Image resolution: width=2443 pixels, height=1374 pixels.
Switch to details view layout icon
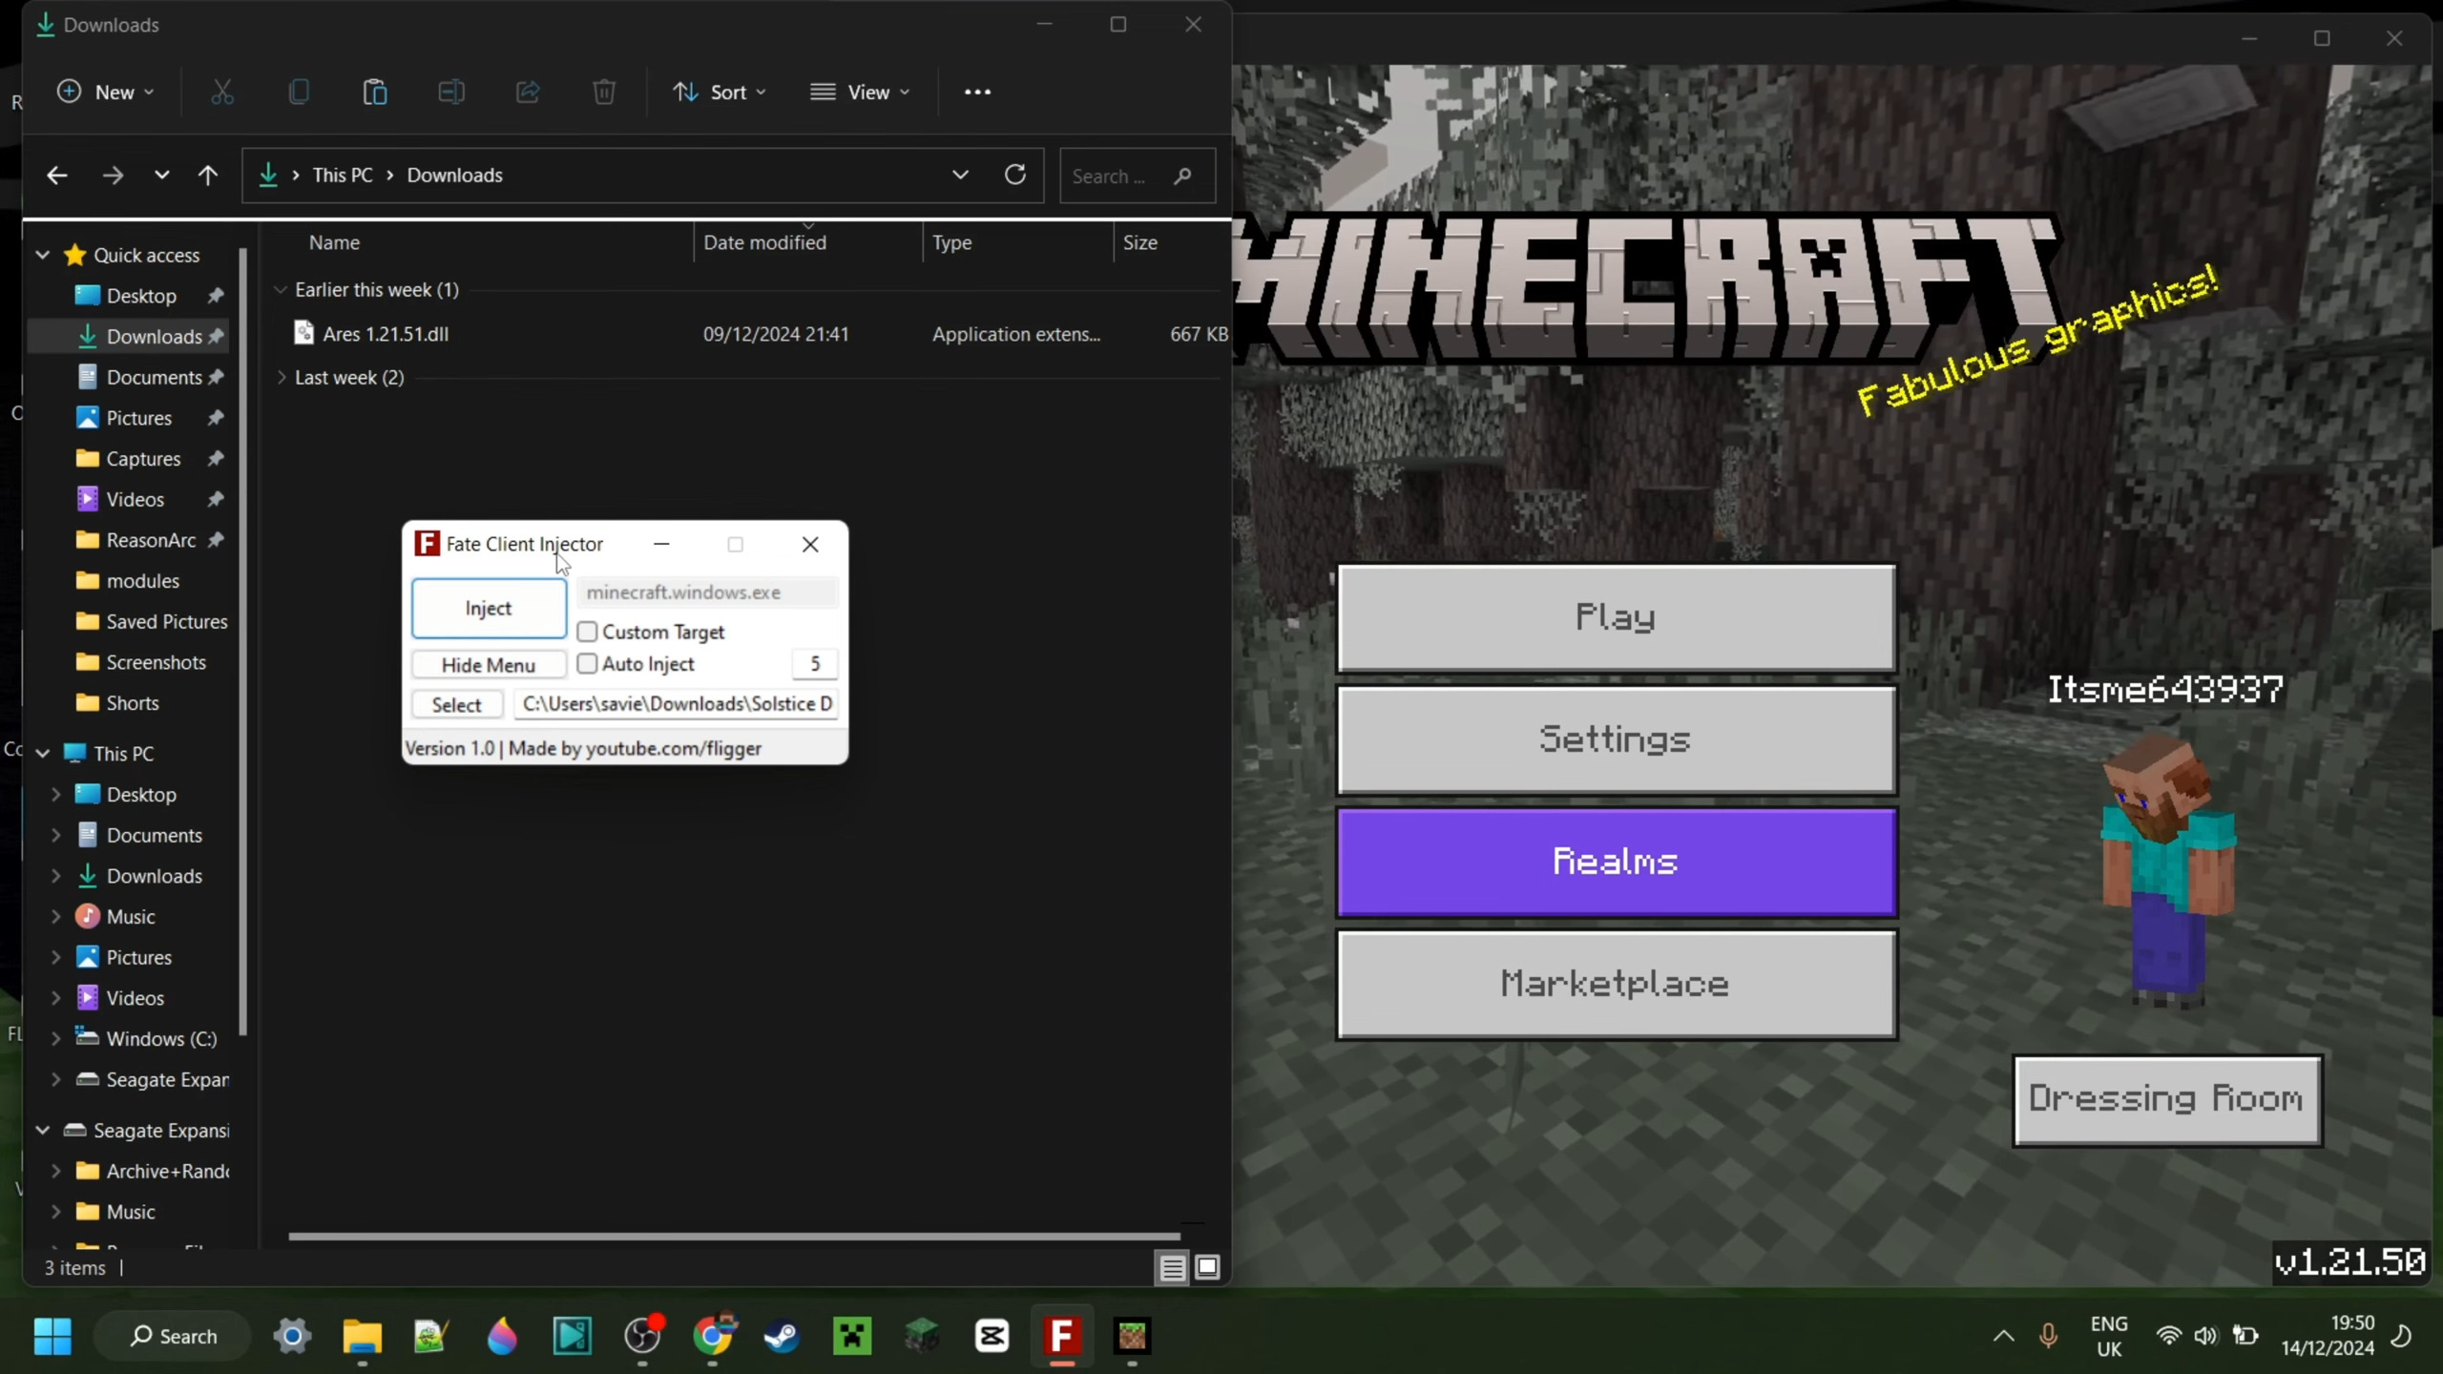click(x=1172, y=1268)
